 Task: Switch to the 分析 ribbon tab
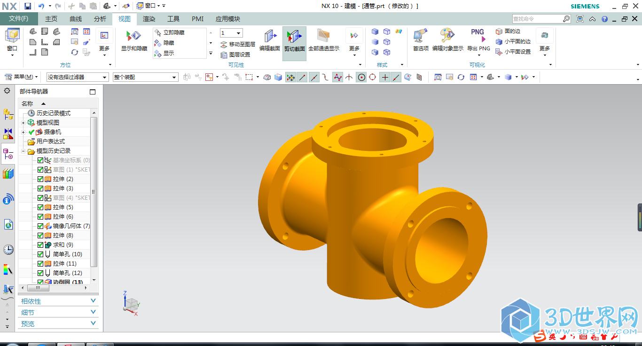100,19
